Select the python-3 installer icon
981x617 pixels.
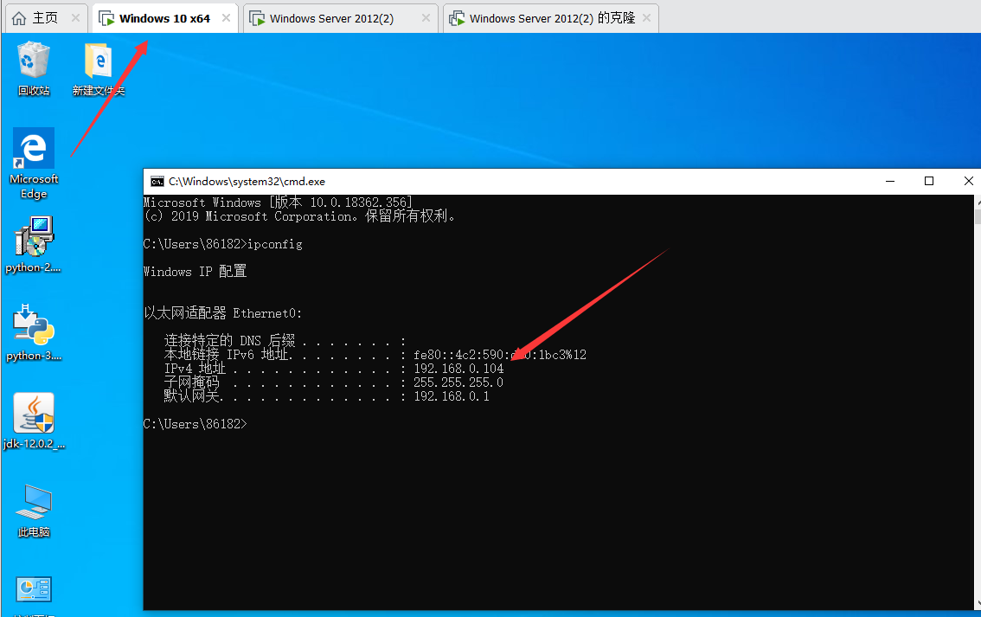34,332
